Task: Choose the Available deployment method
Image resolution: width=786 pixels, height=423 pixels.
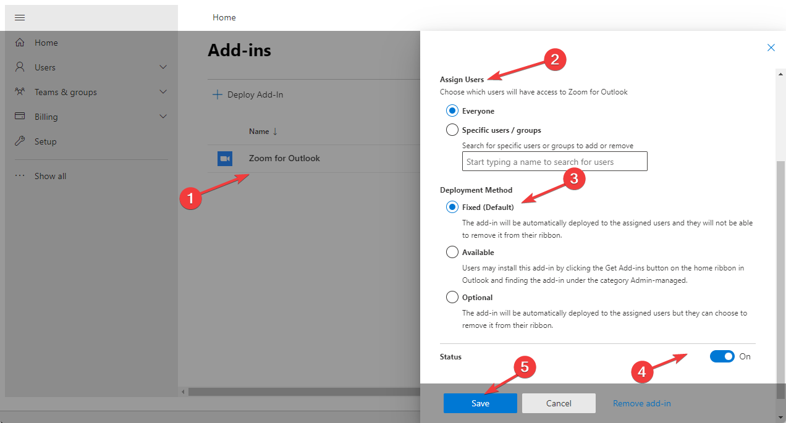Action: click(452, 252)
